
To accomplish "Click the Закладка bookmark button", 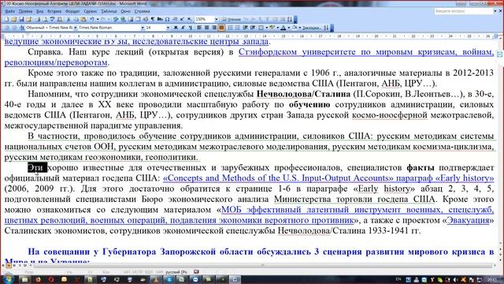I will [x=312, y=28].
